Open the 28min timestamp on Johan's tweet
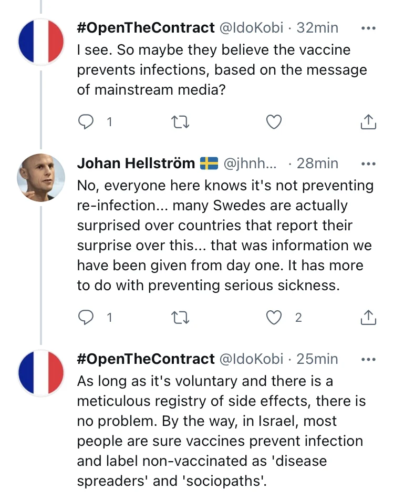Image resolution: width=394 pixels, height=499 pixels. pos(317,164)
